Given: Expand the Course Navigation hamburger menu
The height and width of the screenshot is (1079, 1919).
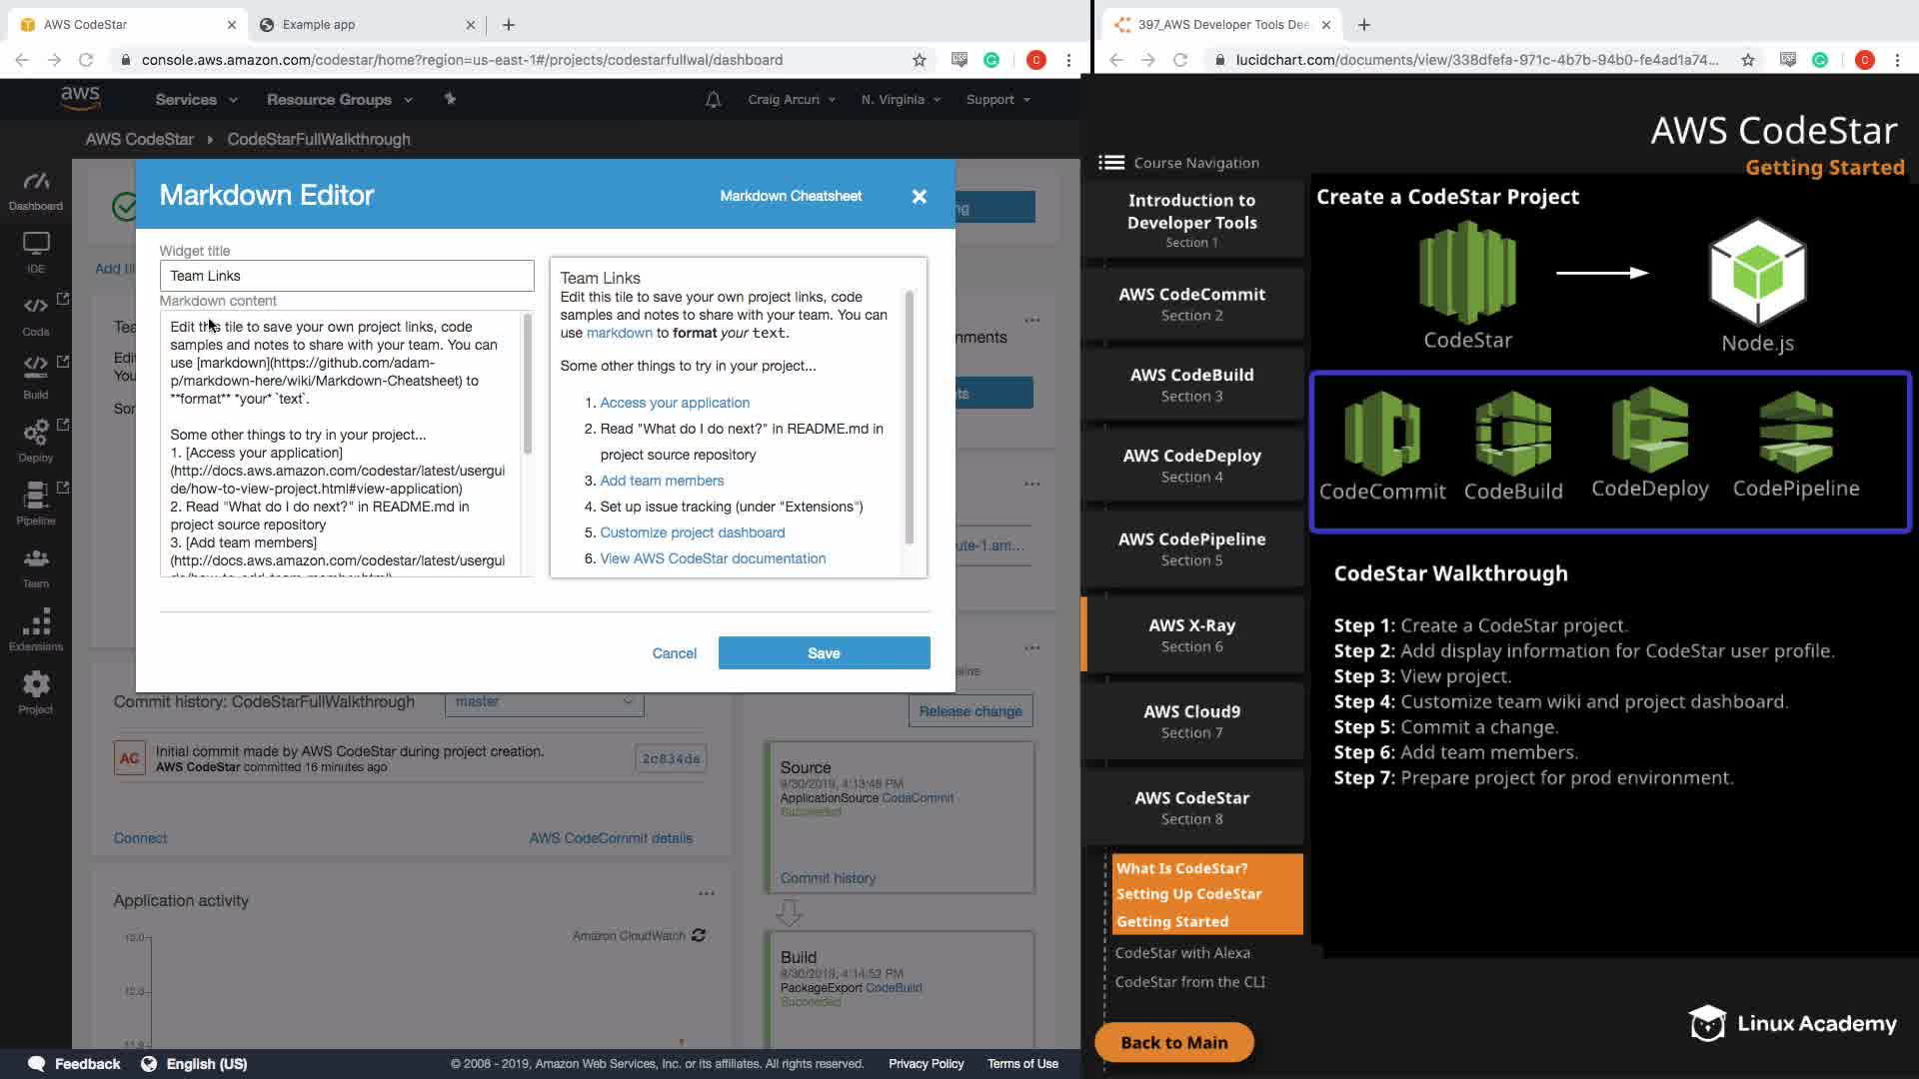Looking at the screenshot, I should pos(1110,163).
